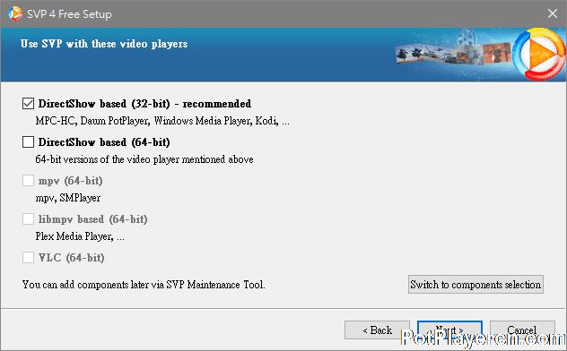Click the 'Plex Media Player, ...' description text

(x=80, y=236)
